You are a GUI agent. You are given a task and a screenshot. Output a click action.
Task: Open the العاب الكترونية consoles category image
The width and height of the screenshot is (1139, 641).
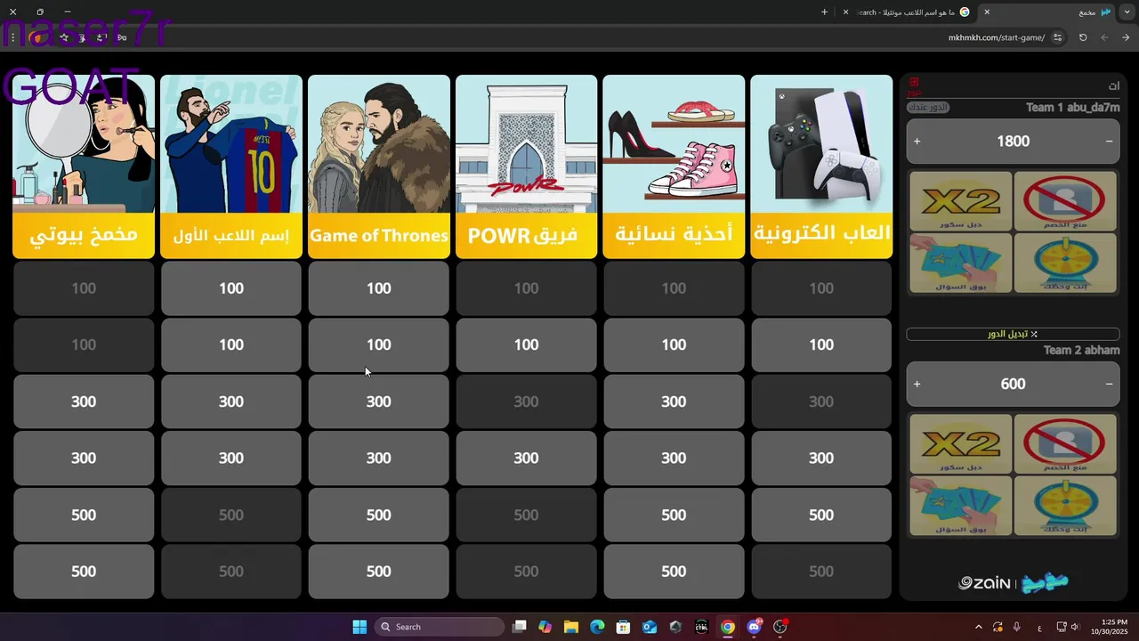[821, 144]
